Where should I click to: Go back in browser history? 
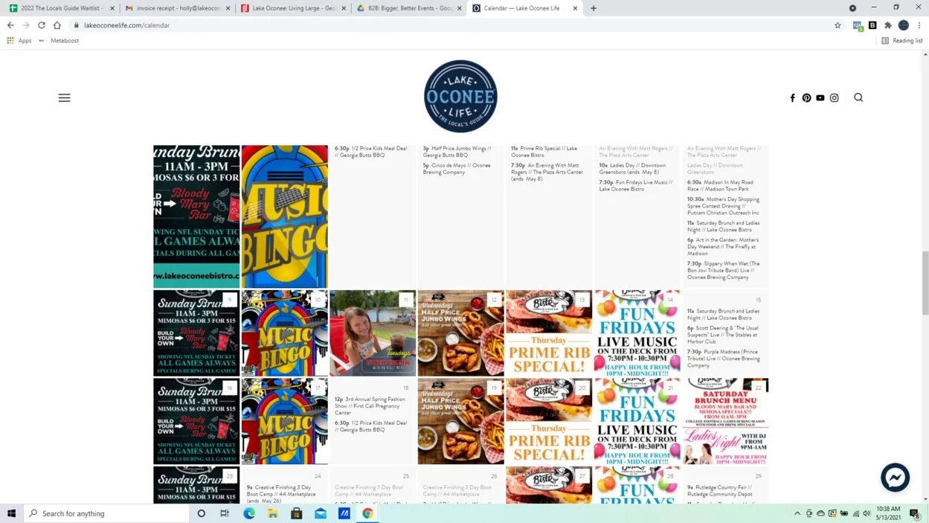coord(10,25)
